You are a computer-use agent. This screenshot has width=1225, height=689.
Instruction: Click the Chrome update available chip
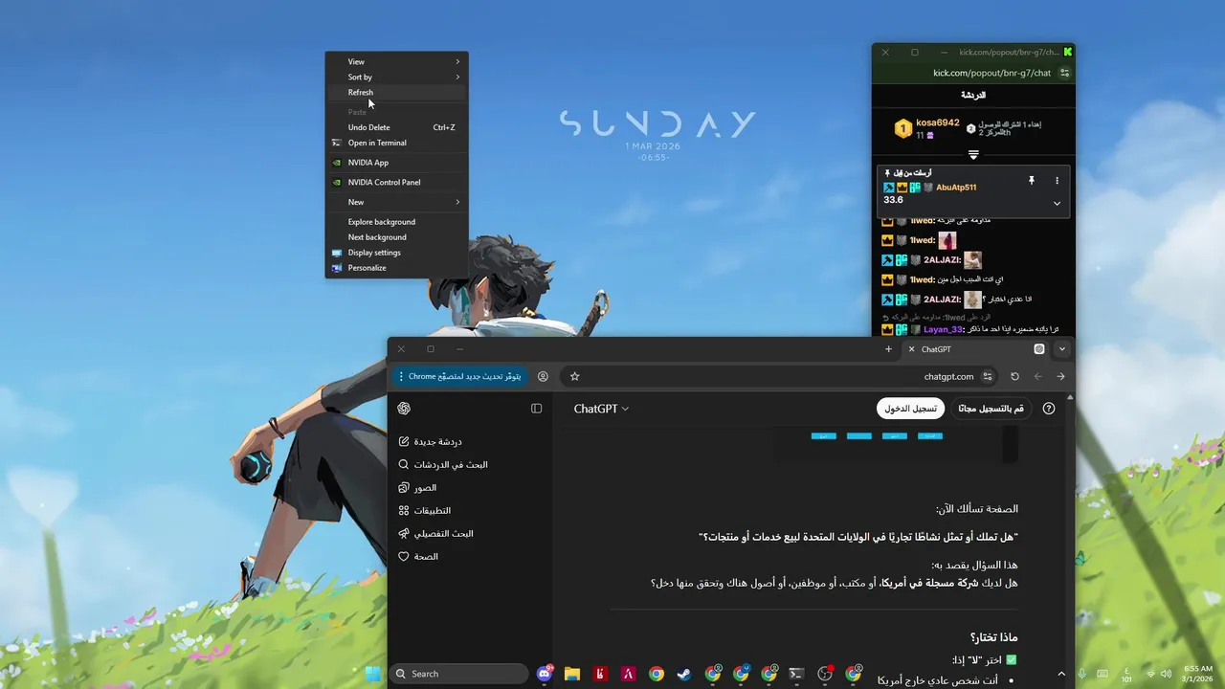pyautogui.click(x=458, y=376)
